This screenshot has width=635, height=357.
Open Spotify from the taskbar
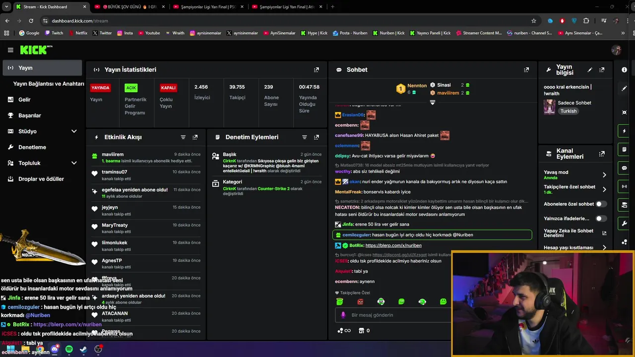coord(69,350)
